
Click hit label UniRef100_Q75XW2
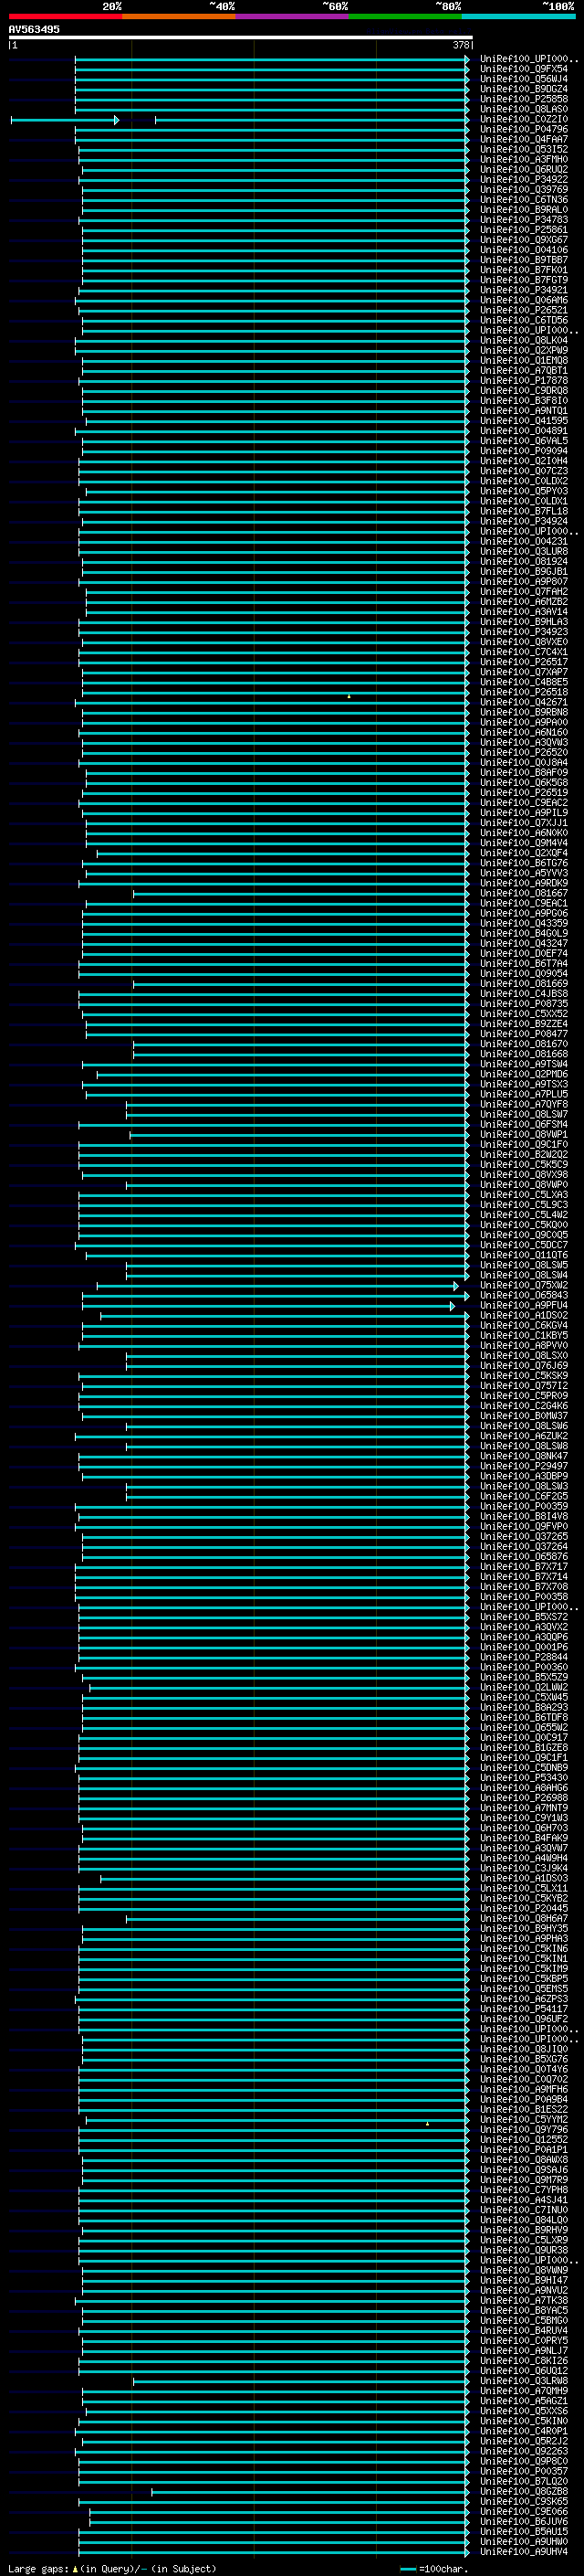click(524, 1285)
